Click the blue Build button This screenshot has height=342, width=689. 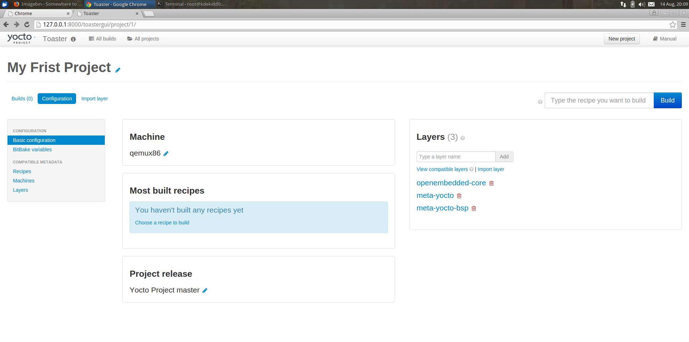[667, 100]
